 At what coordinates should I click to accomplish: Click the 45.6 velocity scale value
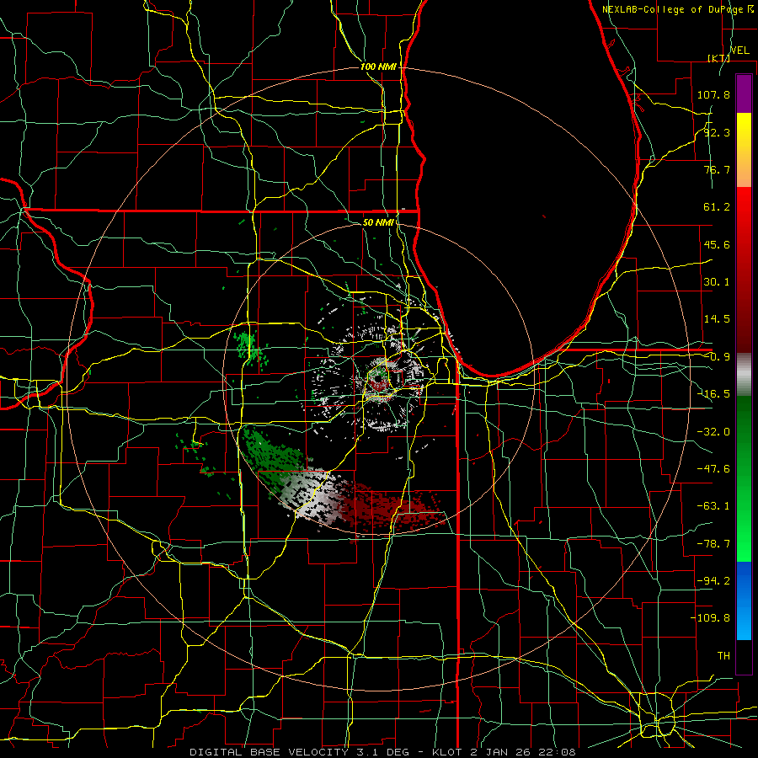[717, 244]
